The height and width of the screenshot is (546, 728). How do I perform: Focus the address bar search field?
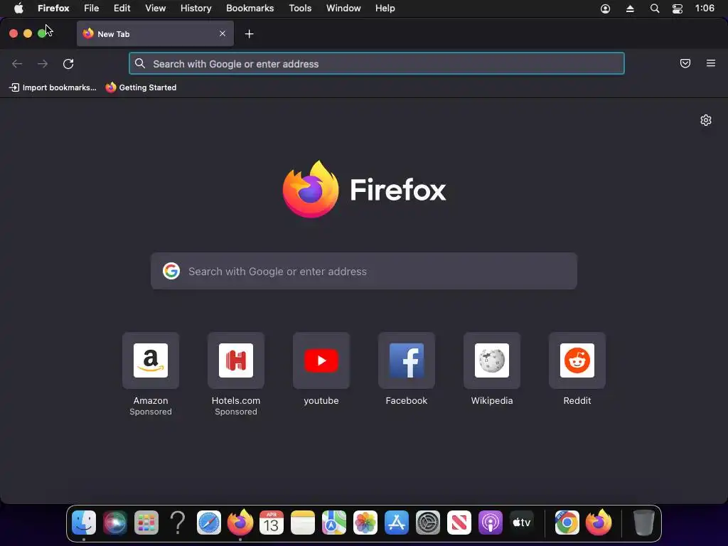pos(377,63)
